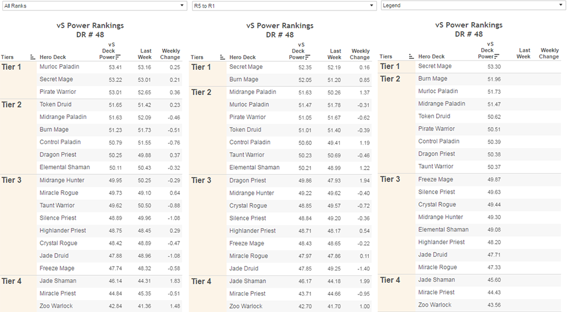
Task: Click Token Druid in All Ranks table
Action: (x=56, y=104)
